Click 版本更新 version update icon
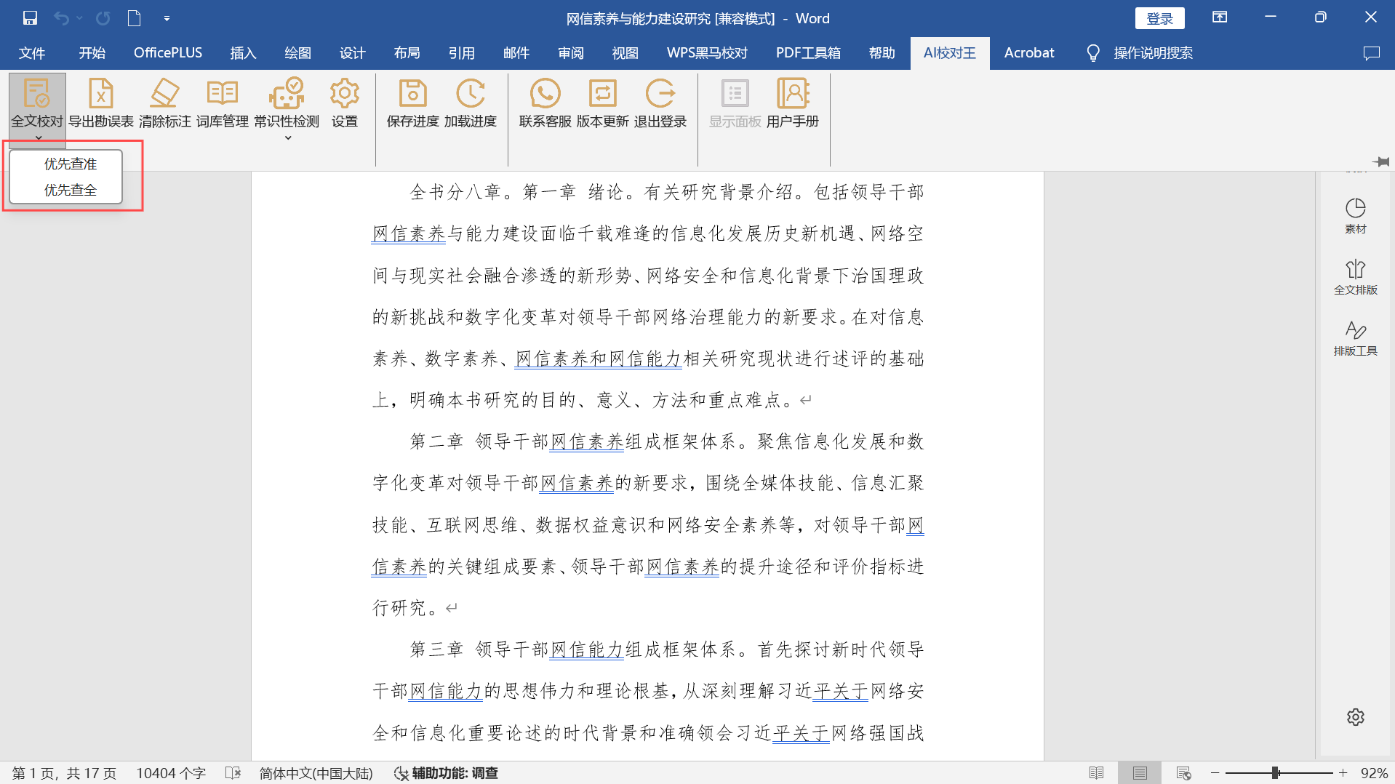This screenshot has height=784, width=1395. [602, 94]
